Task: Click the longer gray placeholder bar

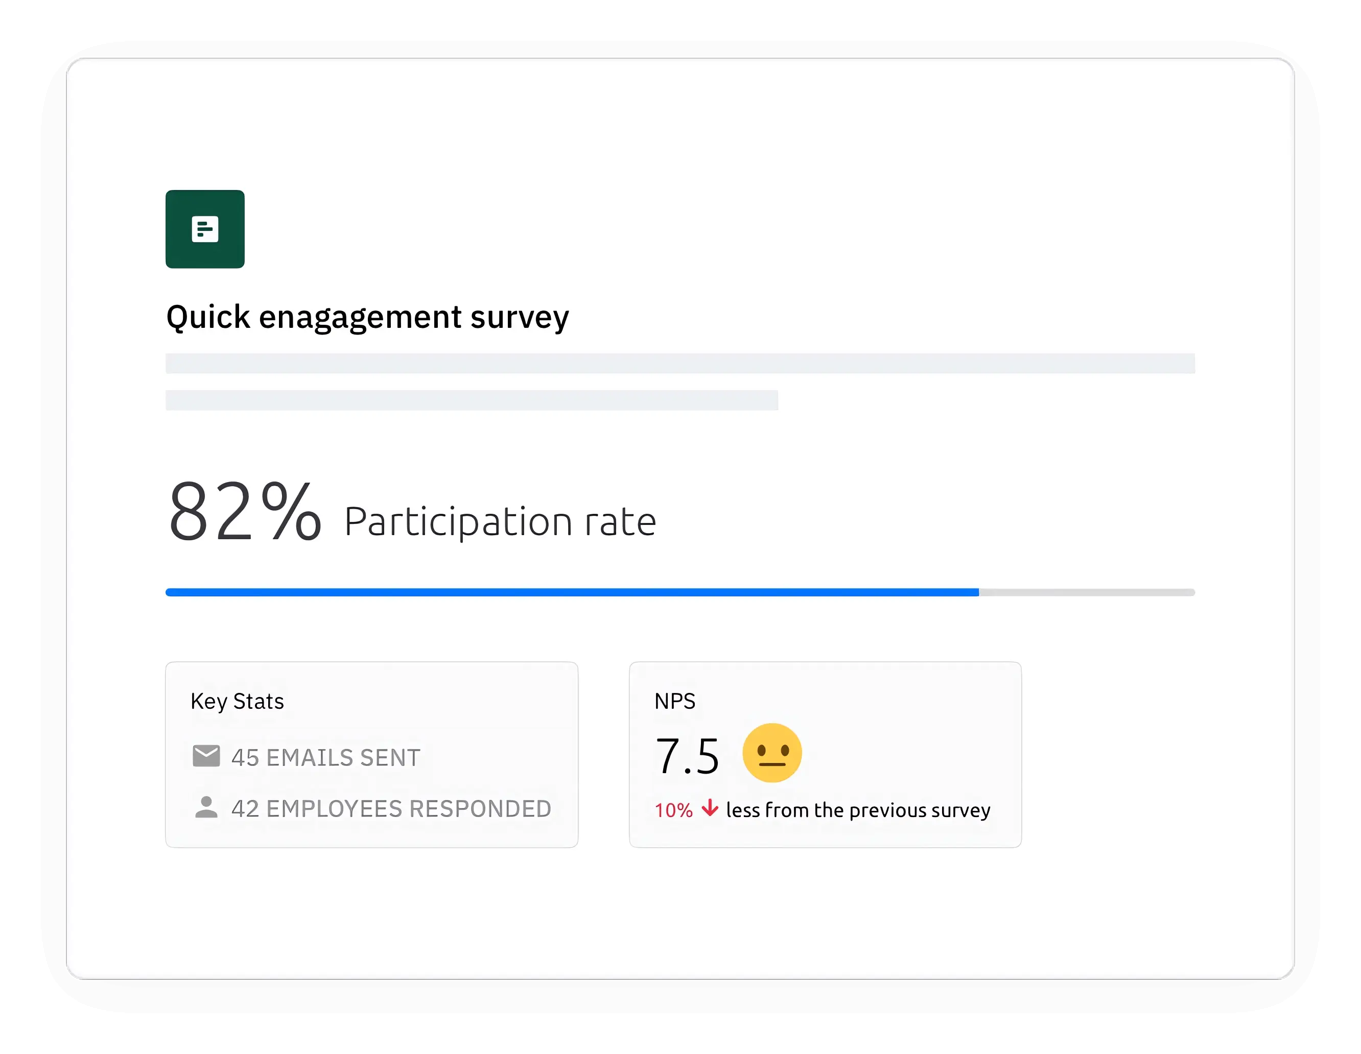Action: (x=679, y=363)
